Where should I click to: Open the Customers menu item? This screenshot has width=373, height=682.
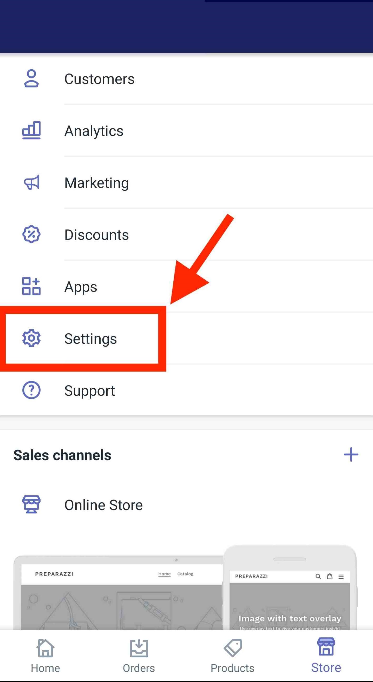pos(187,79)
